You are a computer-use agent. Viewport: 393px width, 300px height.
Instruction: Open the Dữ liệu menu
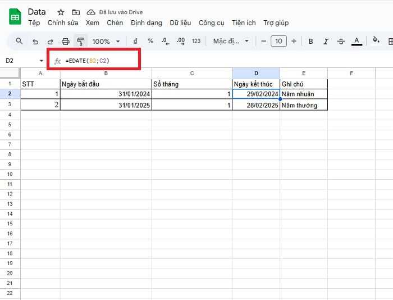tap(180, 23)
